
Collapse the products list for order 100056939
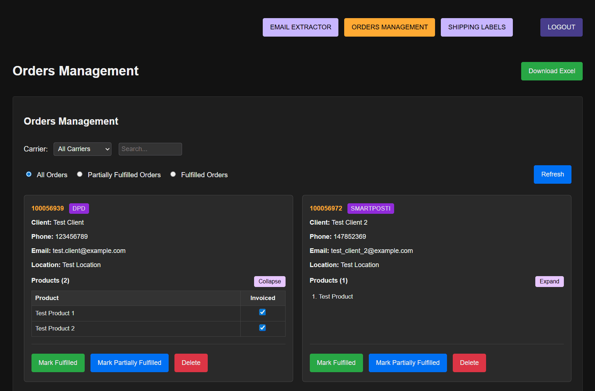click(x=269, y=281)
